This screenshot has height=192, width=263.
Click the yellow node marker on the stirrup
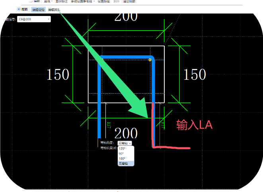click(x=150, y=60)
